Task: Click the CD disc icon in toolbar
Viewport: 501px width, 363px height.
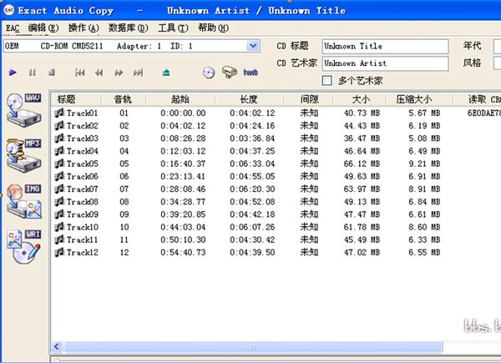Action: tap(209, 73)
